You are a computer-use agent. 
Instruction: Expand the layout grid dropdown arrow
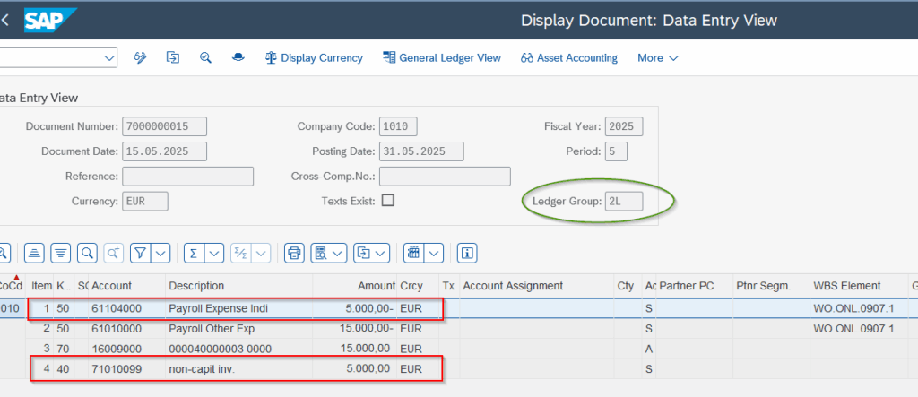pos(434,253)
